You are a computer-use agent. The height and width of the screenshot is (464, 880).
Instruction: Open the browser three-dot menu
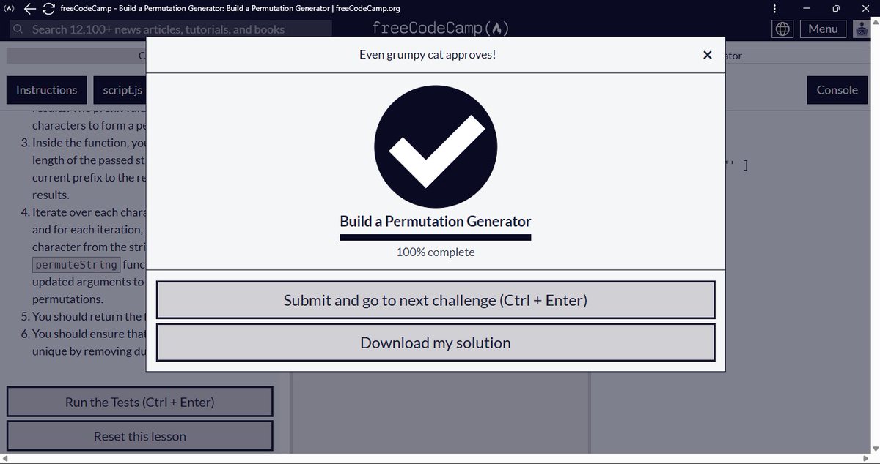pos(776,8)
